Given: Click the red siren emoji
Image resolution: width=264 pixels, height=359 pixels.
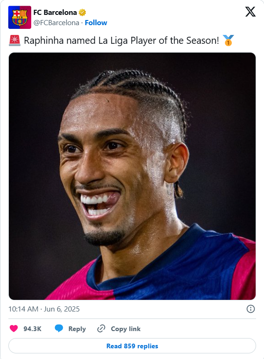Looking at the screenshot, I should pos(14,41).
